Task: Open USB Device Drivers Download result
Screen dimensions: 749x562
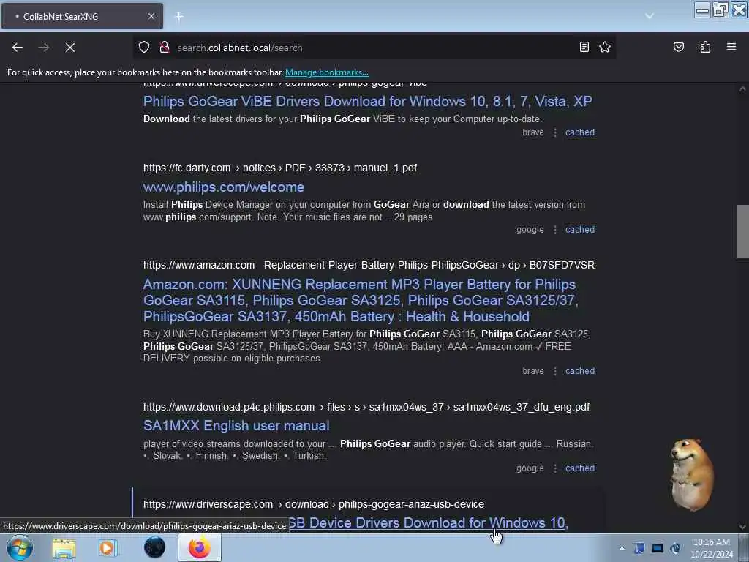Action: click(427, 522)
